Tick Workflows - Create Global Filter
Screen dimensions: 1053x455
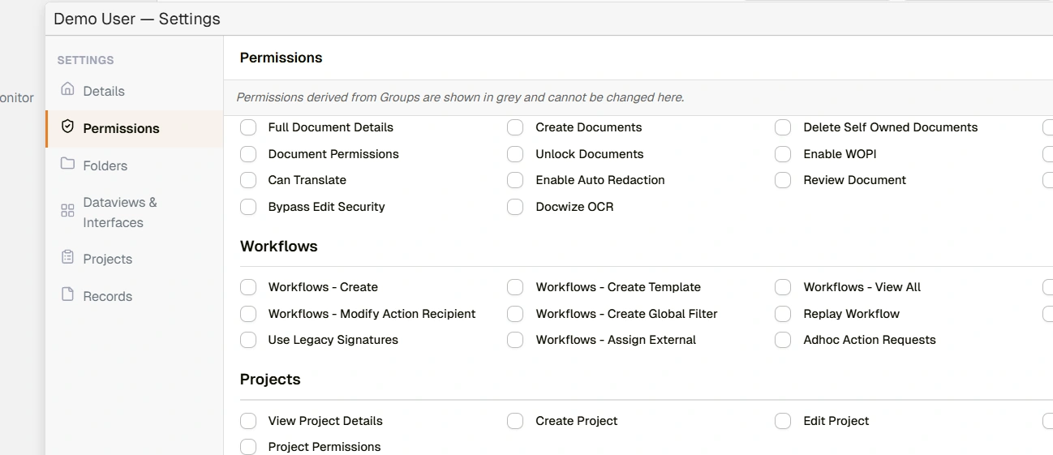(x=515, y=314)
